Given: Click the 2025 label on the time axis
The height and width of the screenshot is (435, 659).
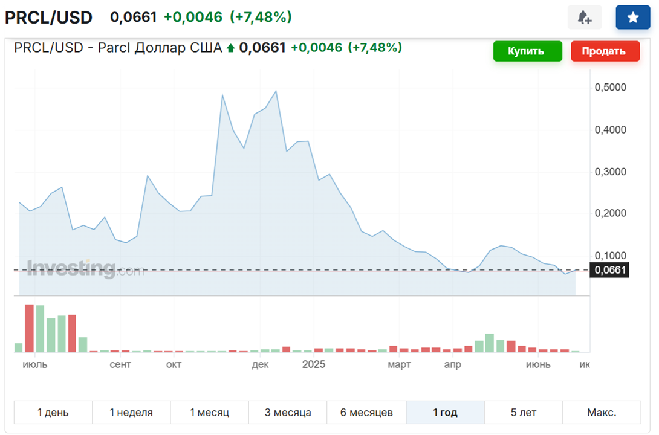Looking at the screenshot, I should point(314,364).
